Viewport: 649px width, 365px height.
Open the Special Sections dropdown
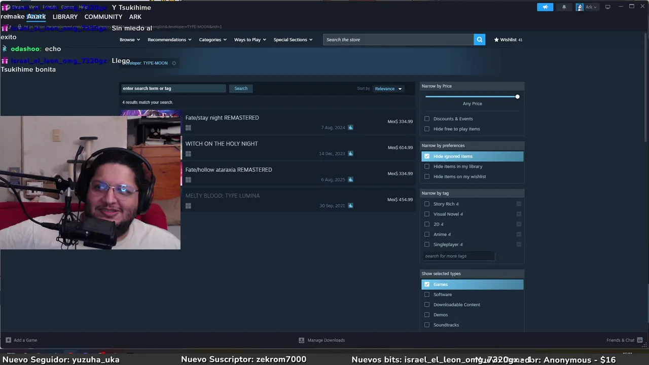click(293, 40)
